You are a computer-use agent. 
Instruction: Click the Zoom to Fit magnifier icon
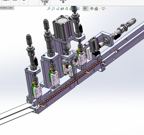(49, 9)
